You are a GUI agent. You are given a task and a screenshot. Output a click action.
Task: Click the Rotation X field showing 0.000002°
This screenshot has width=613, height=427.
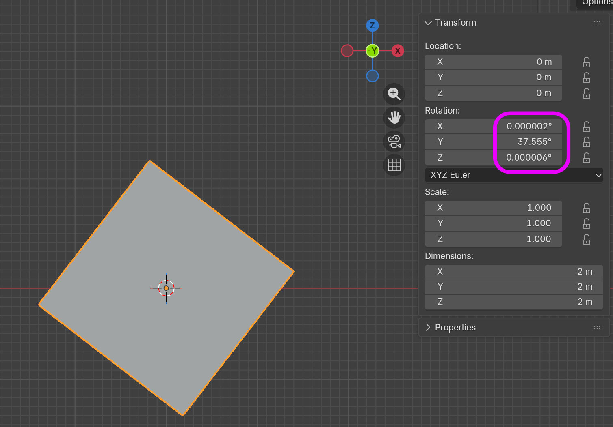coord(494,127)
